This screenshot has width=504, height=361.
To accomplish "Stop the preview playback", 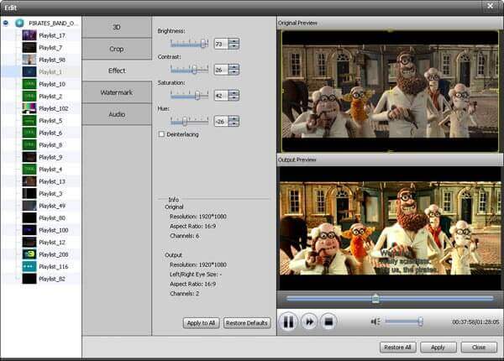I will [328, 322].
